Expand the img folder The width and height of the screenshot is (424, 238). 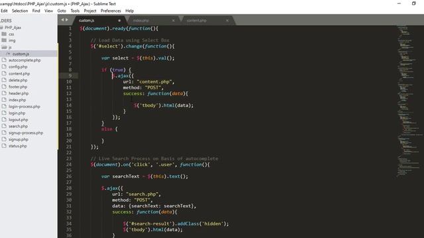coord(12,40)
